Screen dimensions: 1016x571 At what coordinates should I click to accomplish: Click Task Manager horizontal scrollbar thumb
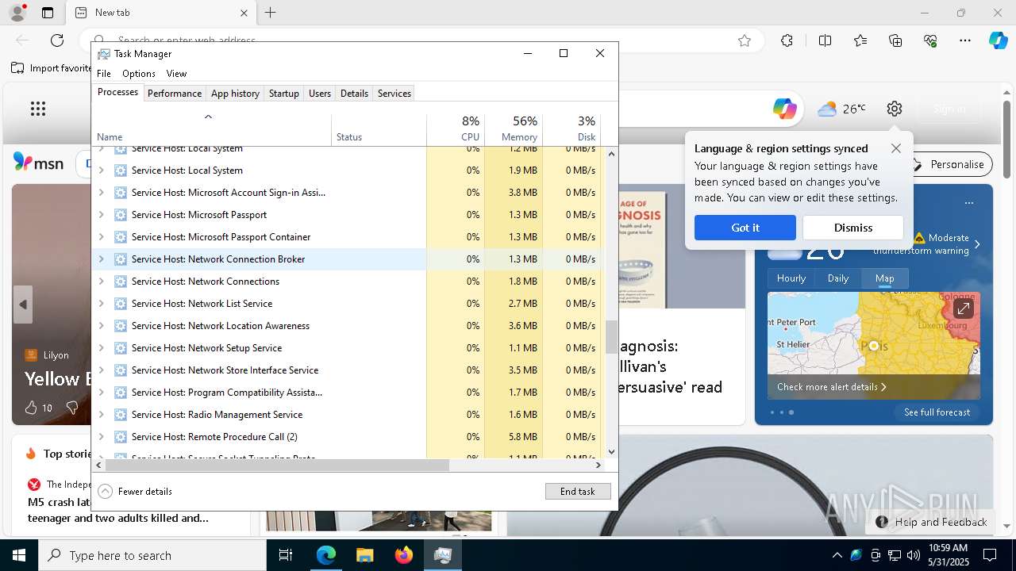[277, 466]
